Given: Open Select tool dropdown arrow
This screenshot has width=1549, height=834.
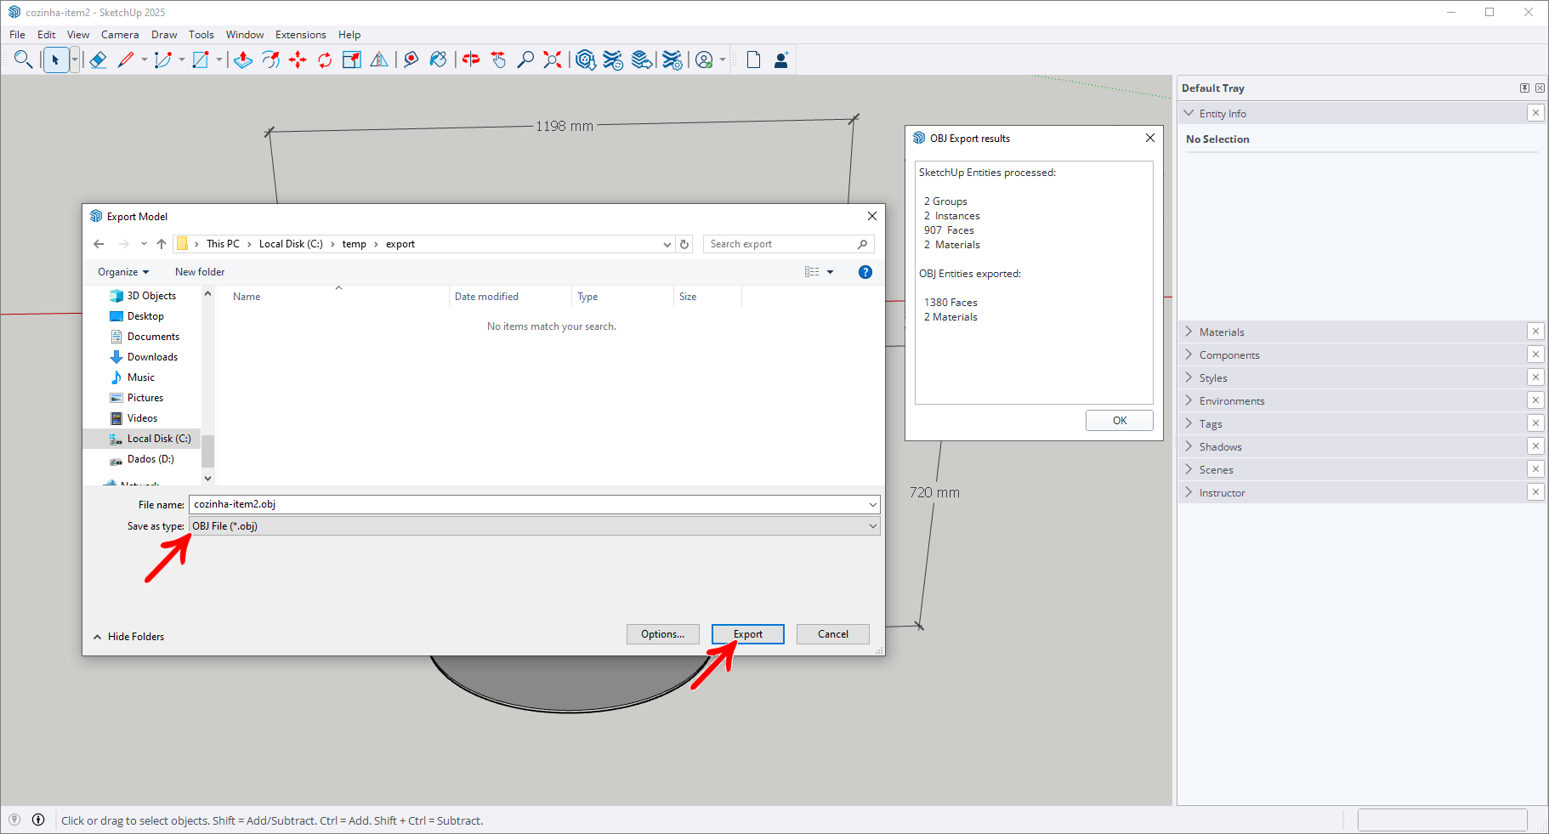Looking at the screenshot, I should tap(75, 60).
